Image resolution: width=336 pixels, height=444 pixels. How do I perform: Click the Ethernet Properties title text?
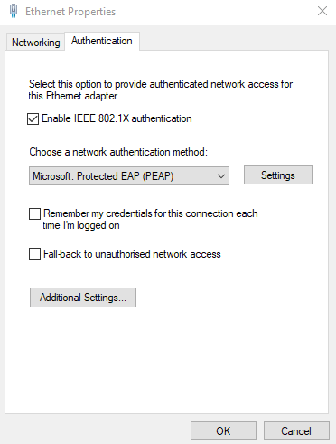(x=70, y=12)
